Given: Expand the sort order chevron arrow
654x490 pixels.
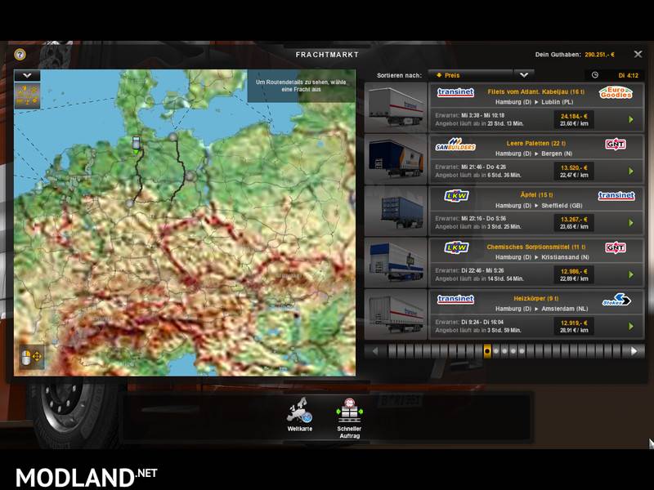Looking at the screenshot, I should tap(524, 75).
